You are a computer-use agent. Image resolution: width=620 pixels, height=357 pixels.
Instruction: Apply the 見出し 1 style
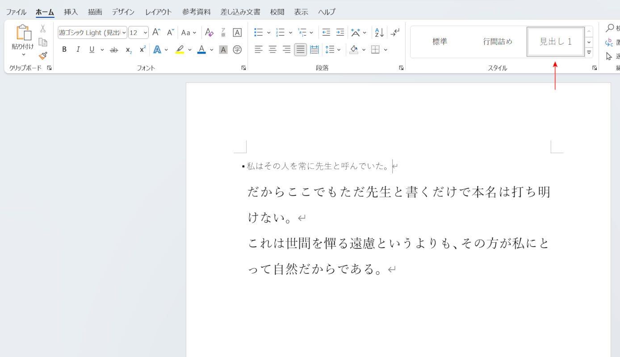click(556, 42)
